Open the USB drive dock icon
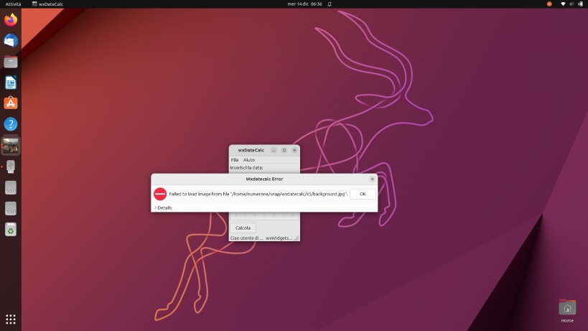Image resolution: width=588 pixels, height=331 pixels. point(11,167)
